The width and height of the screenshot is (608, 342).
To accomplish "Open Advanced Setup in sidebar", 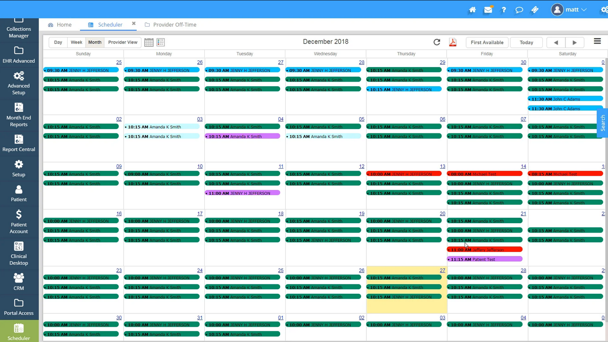I will [x=19, y=83].
